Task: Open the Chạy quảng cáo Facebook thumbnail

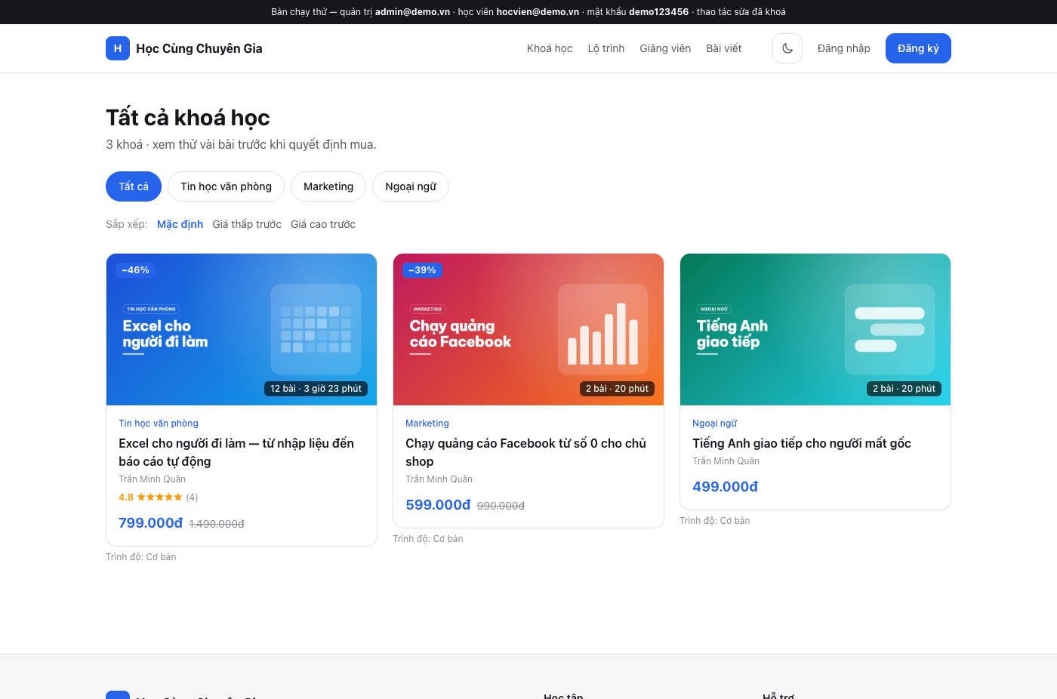Action: [x=528, y=329]
